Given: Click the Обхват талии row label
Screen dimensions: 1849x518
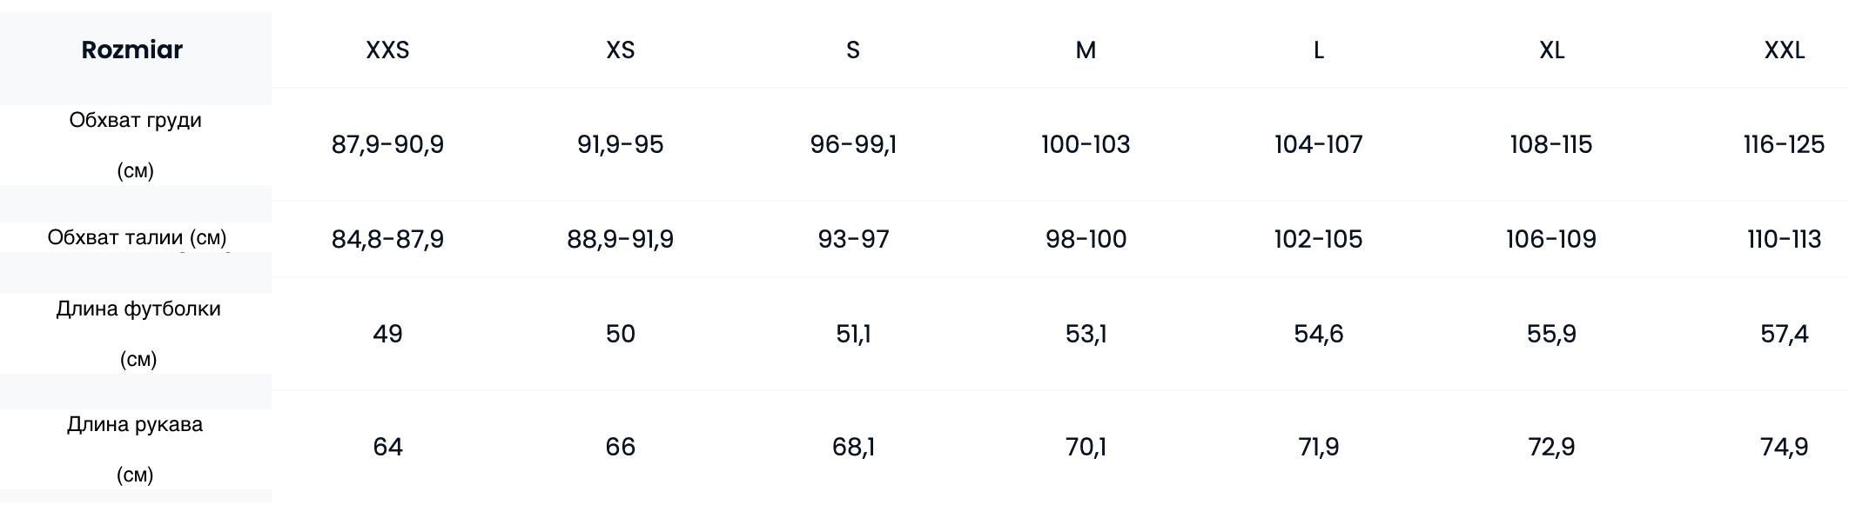Looking at the screenshot, I should pos(137,237).
